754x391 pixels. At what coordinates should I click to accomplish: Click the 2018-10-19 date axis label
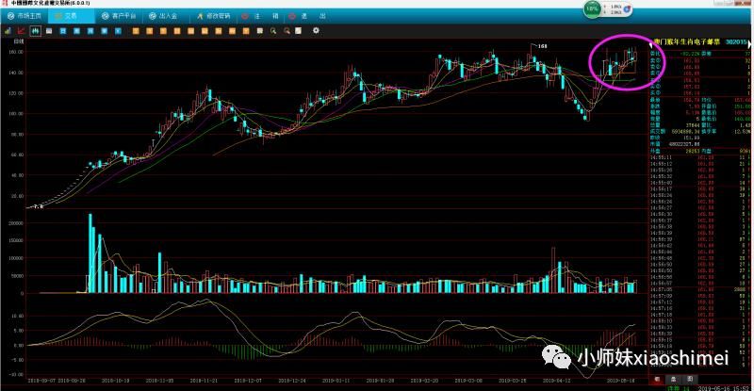(115, 381)
